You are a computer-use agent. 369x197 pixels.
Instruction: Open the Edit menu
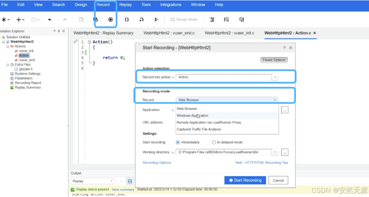click(21, 5)
